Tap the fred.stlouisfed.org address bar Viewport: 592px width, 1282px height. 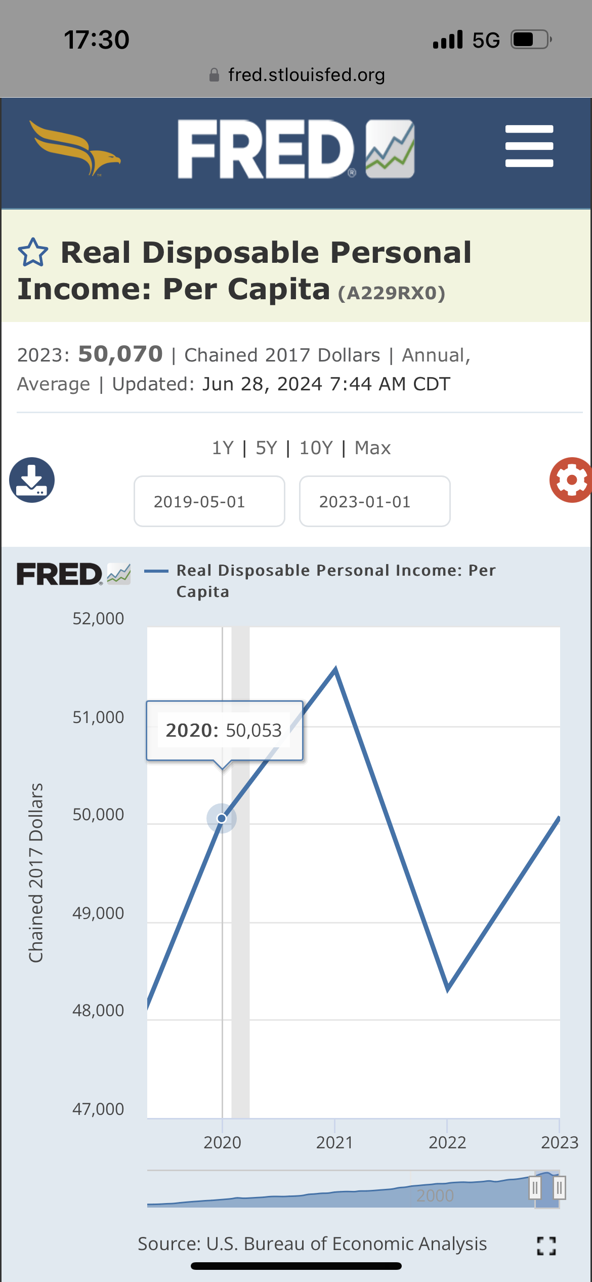(x=297, y=75)
